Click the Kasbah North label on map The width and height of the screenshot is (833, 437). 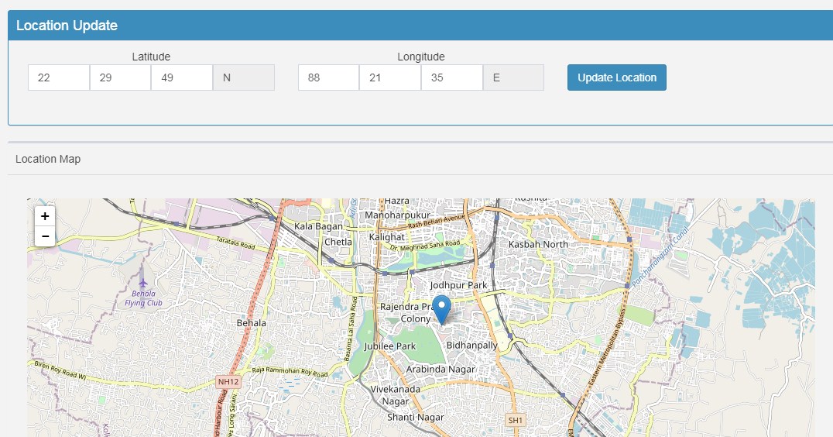pyautogui.click(x=538, y=244)
